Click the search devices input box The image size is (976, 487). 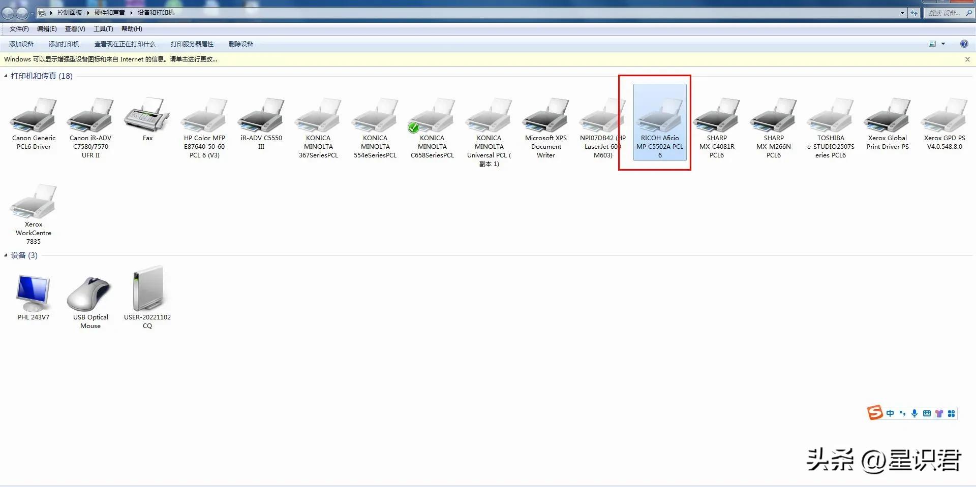click(949, 13)
